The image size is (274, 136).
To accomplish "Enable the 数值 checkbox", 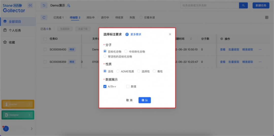I will [128, 86].
